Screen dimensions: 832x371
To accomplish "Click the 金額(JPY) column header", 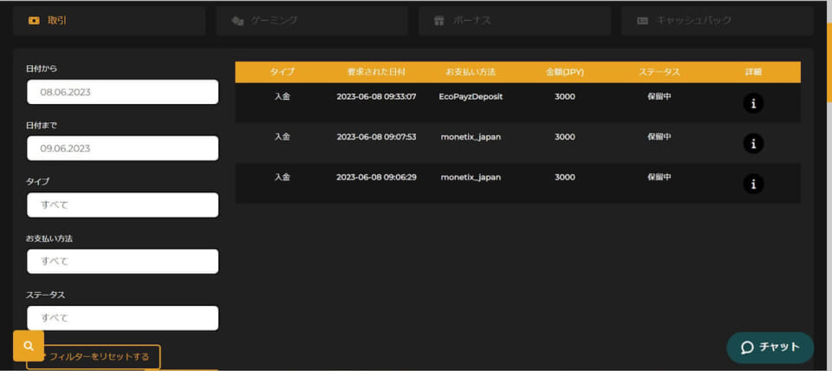I will click(564, 72).
